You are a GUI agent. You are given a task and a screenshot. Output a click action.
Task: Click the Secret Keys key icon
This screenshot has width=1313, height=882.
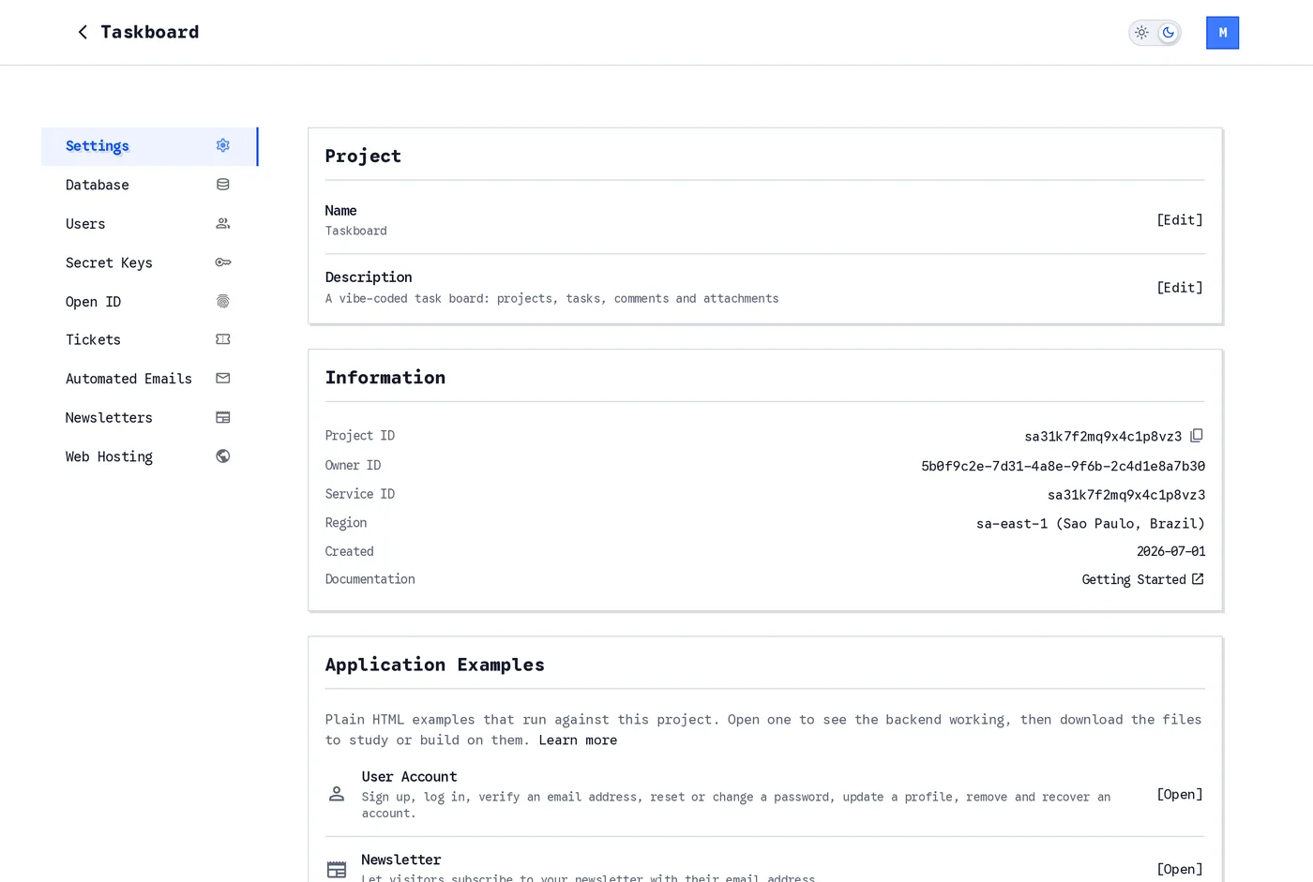pos(223,262)
